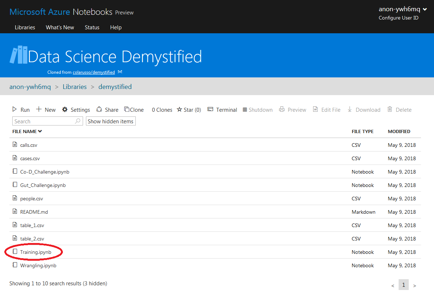Click the library books logo icon
Viewport: 434px width, 294px height.
pyautogui.click(x=18, y=55)
